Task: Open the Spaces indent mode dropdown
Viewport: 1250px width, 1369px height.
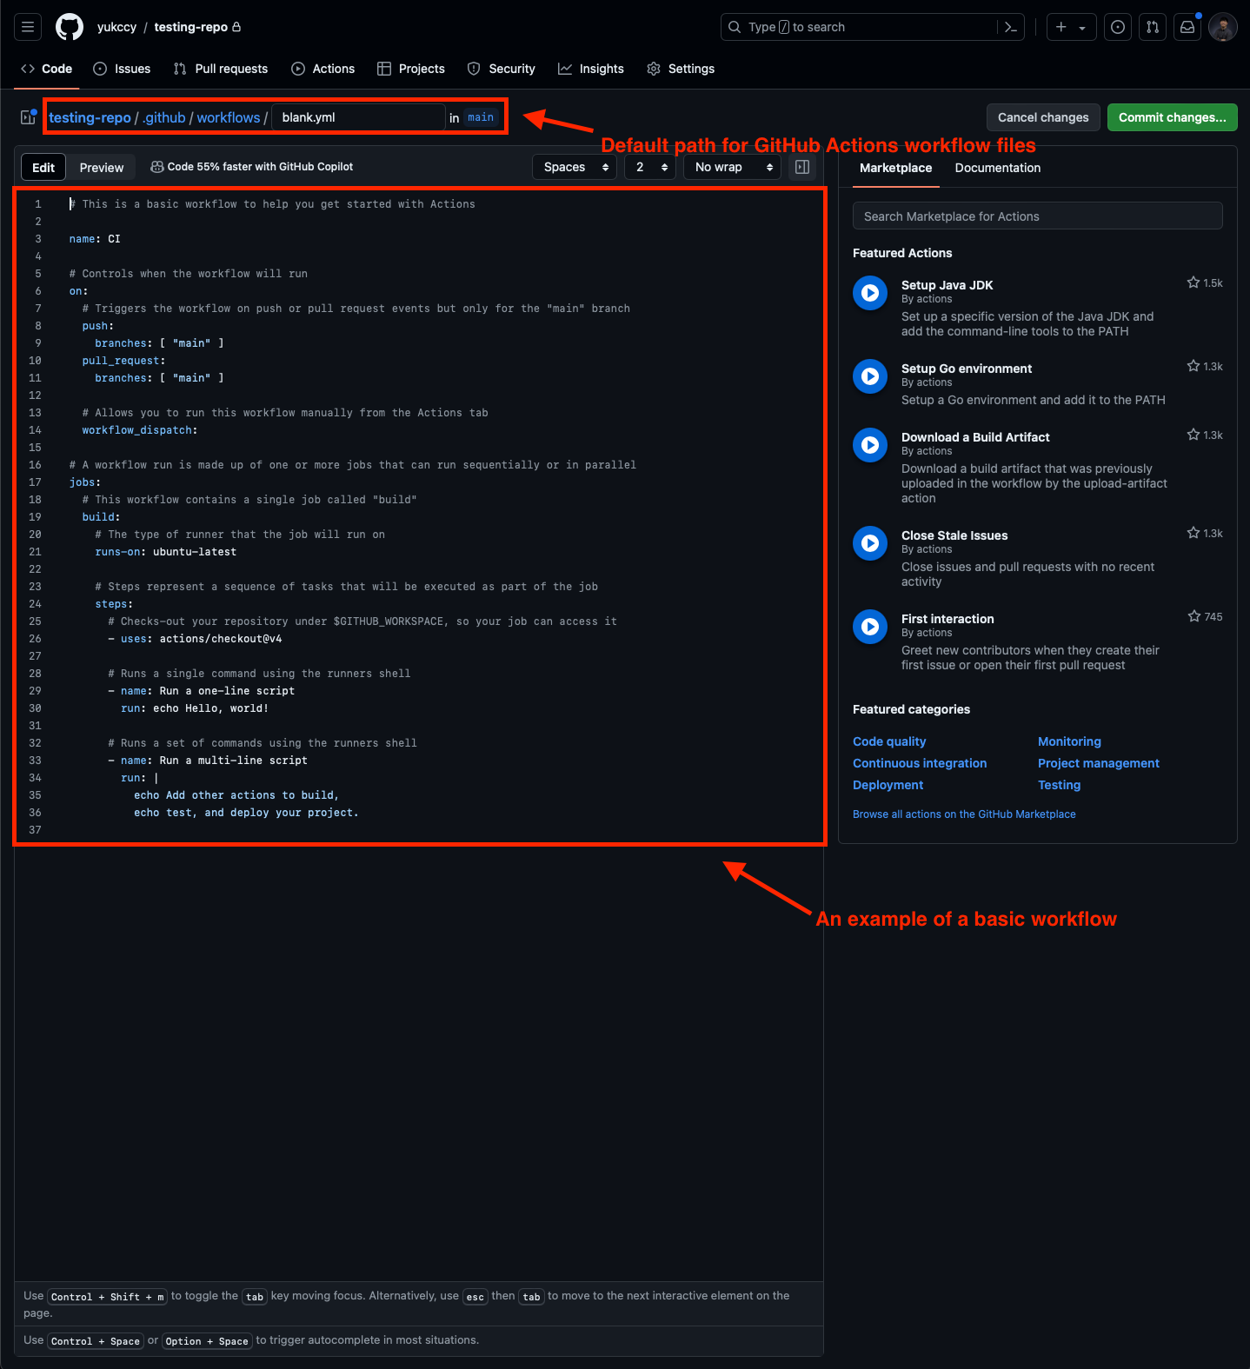Action: pos(575,167)
